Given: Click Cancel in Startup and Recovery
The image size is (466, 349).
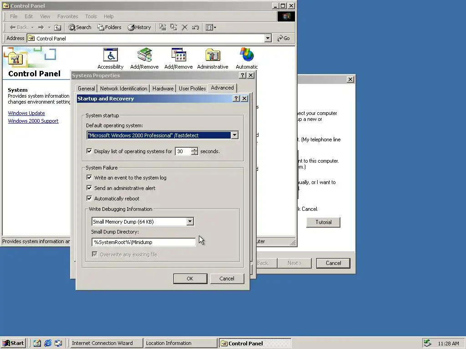Looking at the screenshot, I should coord(227,279).
